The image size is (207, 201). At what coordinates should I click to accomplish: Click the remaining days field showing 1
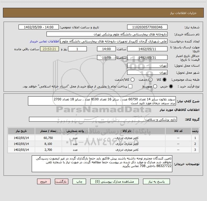pos(77,49)
